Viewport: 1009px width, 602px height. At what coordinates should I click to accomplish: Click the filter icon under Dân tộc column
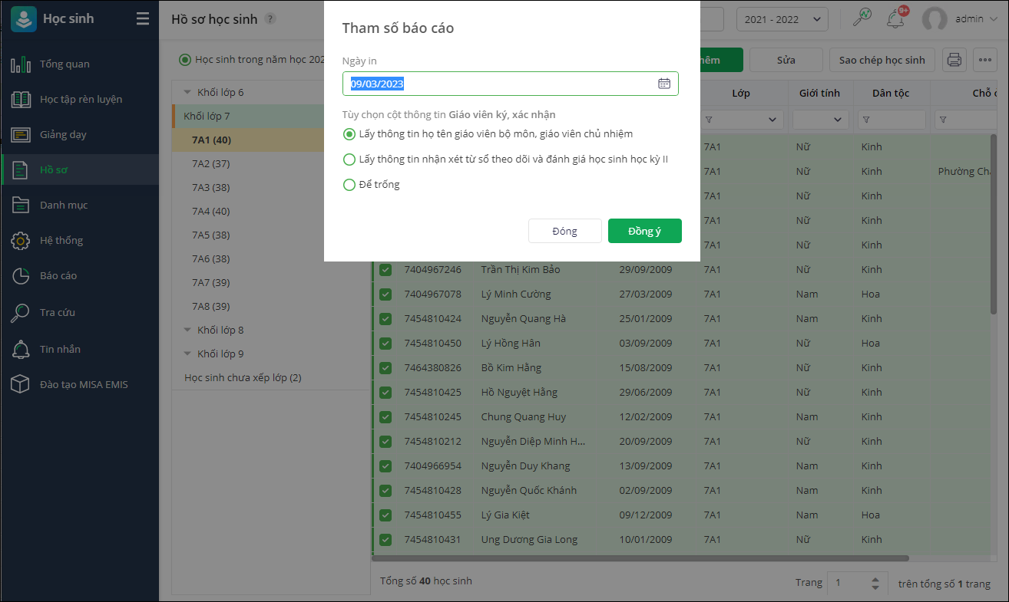point(867,120)
